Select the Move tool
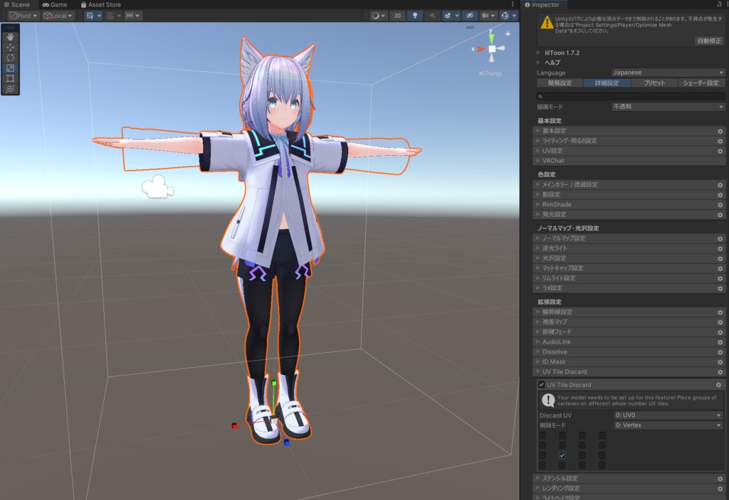729x500 pixels. [9, 48]
